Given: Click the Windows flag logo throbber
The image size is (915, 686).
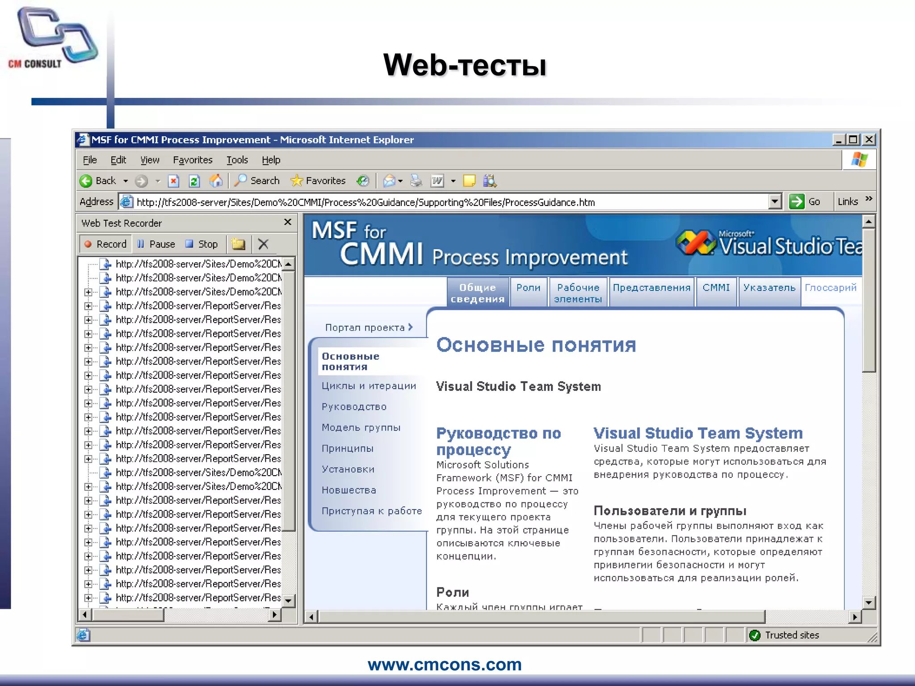Looking at the screenshot, I should click(859, 160).
